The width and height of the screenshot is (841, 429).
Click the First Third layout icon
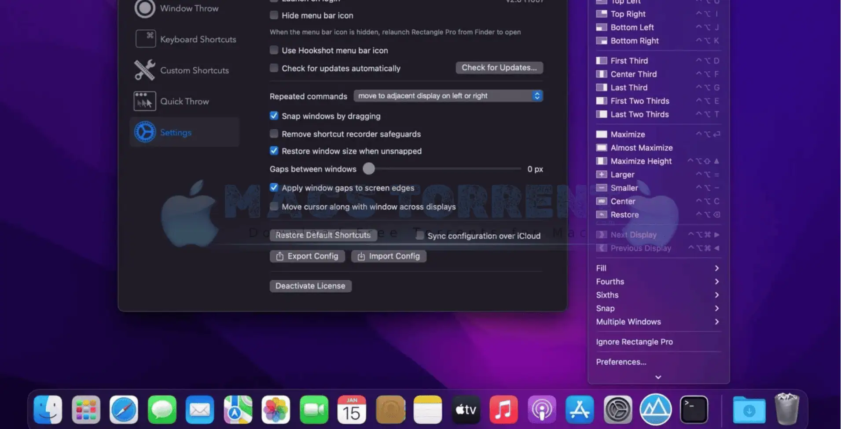[601, 61]
